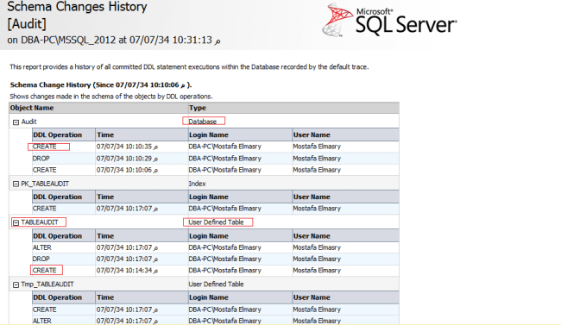The width and height of the screenshot is (561, 325).
Task: Click the [Audit] database name heading
Action: (x=27, y=24)
